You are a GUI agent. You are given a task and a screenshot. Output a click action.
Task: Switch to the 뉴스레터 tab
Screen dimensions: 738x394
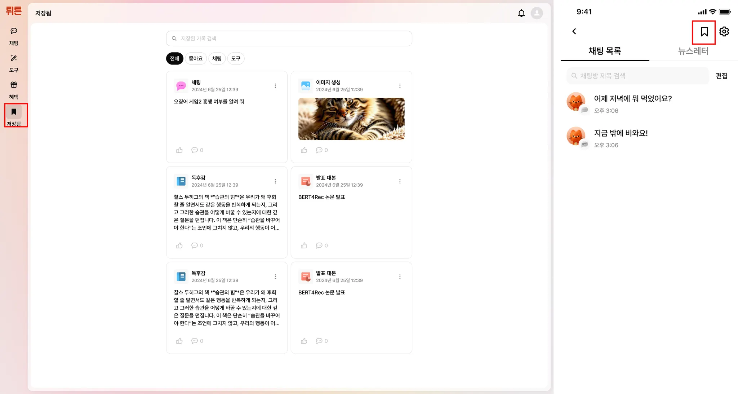click(x=693, y=51)
